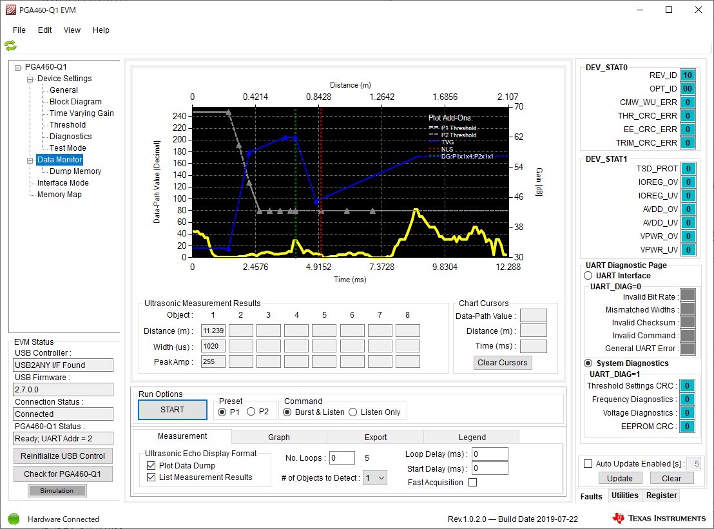Click the THR_CRC_ERR status indicator
The height and width of the screenshot is (529, 714).
point(688,115)
